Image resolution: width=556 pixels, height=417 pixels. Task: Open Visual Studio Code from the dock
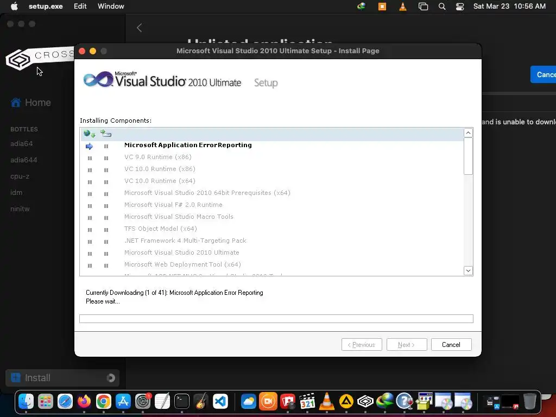tap(220, 401)
